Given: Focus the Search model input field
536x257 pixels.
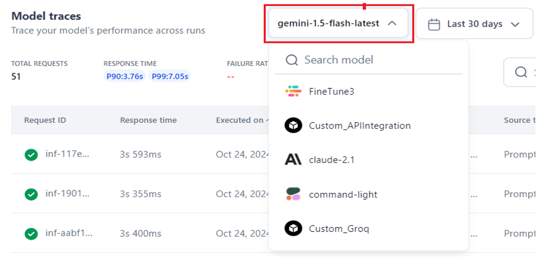Looking at the screenshot, I should point(369,60).
